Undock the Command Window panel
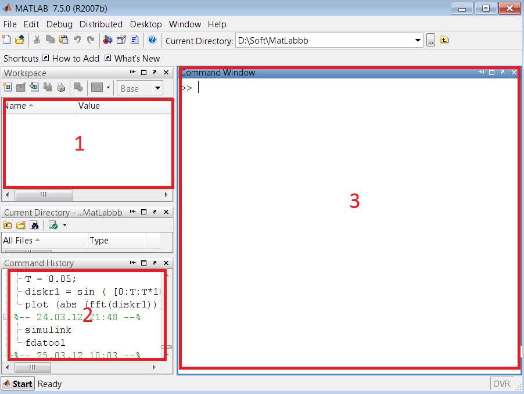Screen dimensions: 524x394 click(503, 72)
